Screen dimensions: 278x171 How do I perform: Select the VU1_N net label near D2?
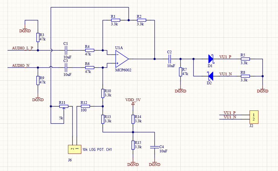[x=225, y=74]
